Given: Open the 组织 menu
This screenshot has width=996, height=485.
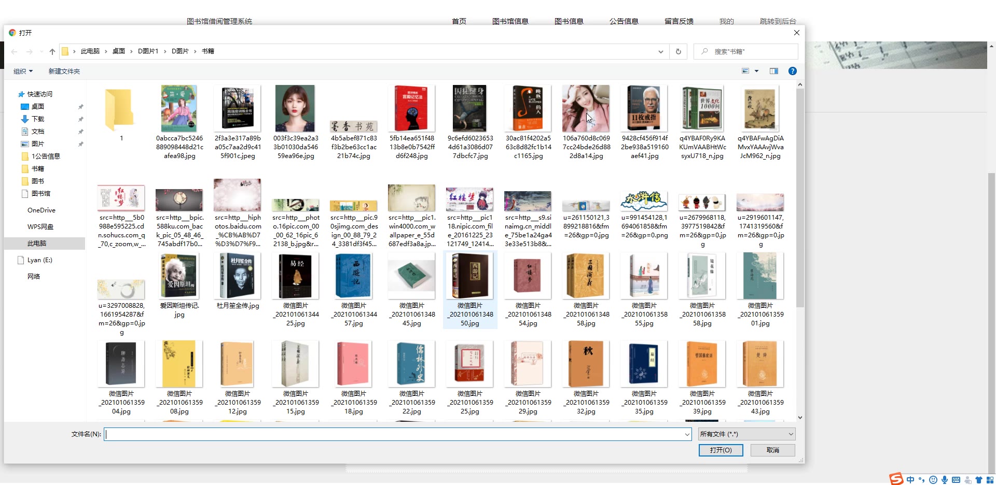Looking at the screenshot, I should click(23, 71).
